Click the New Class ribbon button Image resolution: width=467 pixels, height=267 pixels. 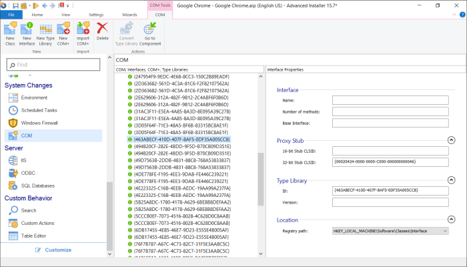10,33
